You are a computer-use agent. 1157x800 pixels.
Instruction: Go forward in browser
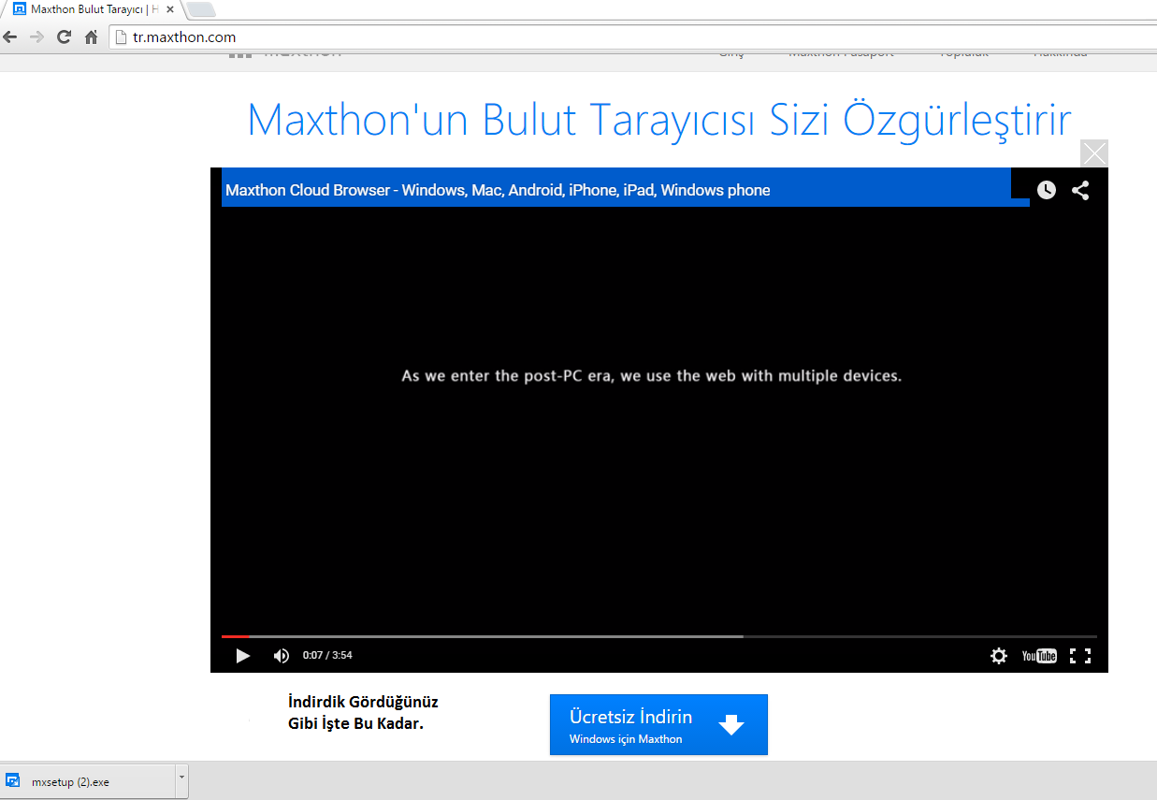point(36,37)
